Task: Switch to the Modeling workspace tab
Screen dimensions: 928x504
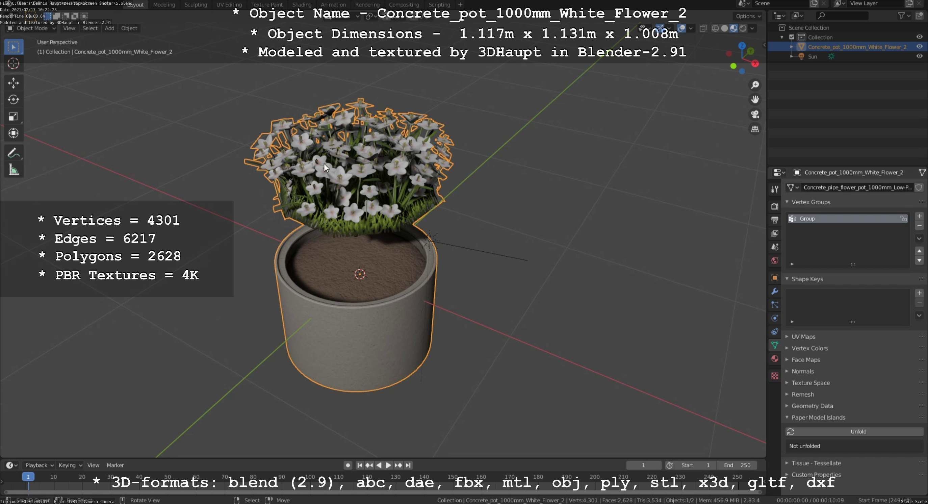Action: click(x=164, y=5)
